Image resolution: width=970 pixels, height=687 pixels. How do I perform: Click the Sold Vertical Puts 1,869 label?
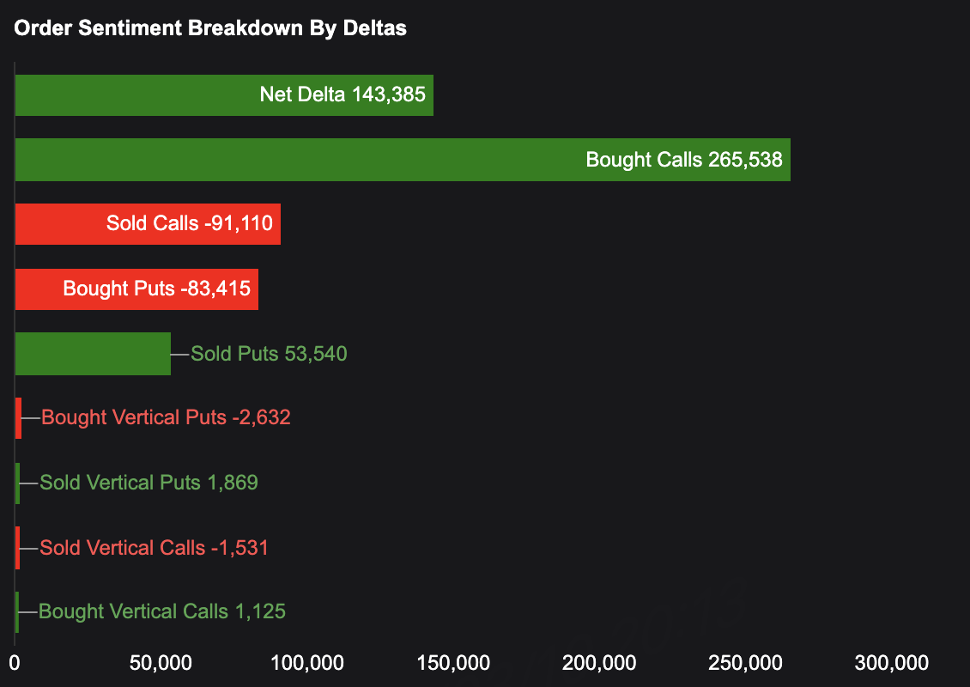(x=149, y=483)
